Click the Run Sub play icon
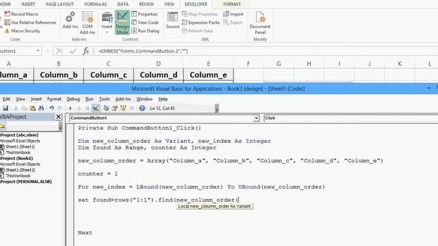This screenshot has width=438, height=246. coord(70,108)
